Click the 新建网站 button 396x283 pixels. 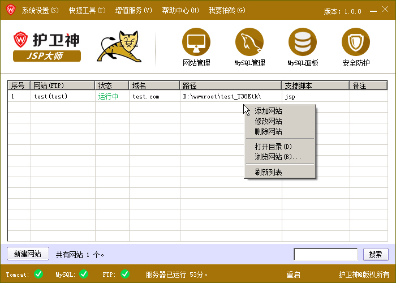[x=28, y=254]
